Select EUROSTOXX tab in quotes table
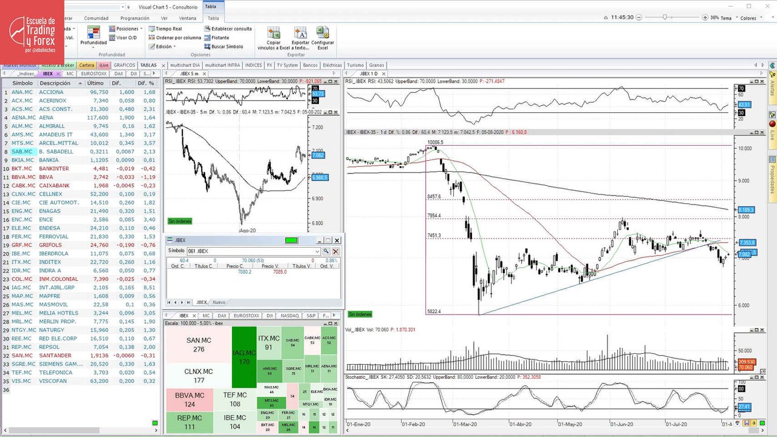The width and height of the screenshot is (777, 437). click(94, 73)
